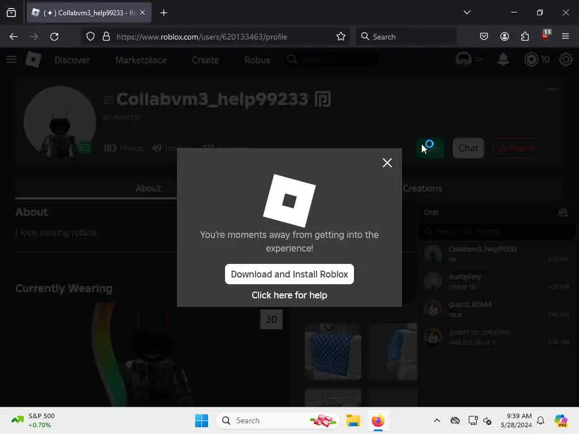This screenshot has height=434, width=579.
Task: Close the Roblox download dialog
Action: pyautogui.click(x=387, y=163)
